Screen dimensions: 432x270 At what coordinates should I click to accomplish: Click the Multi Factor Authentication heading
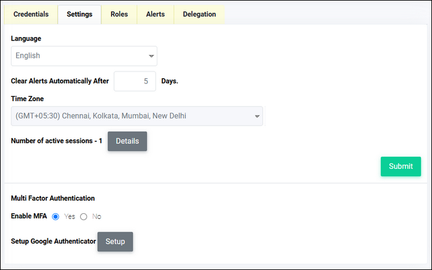point(53,198)
